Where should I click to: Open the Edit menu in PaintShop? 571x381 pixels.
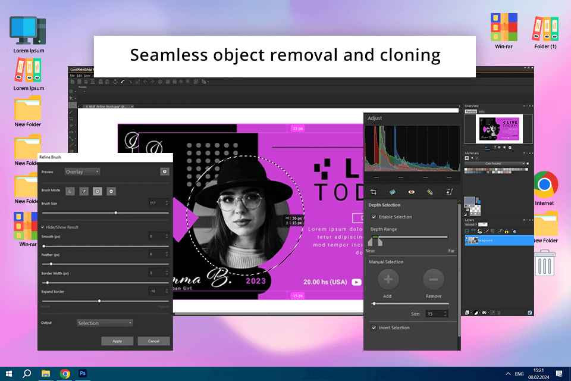click(79, 76)
